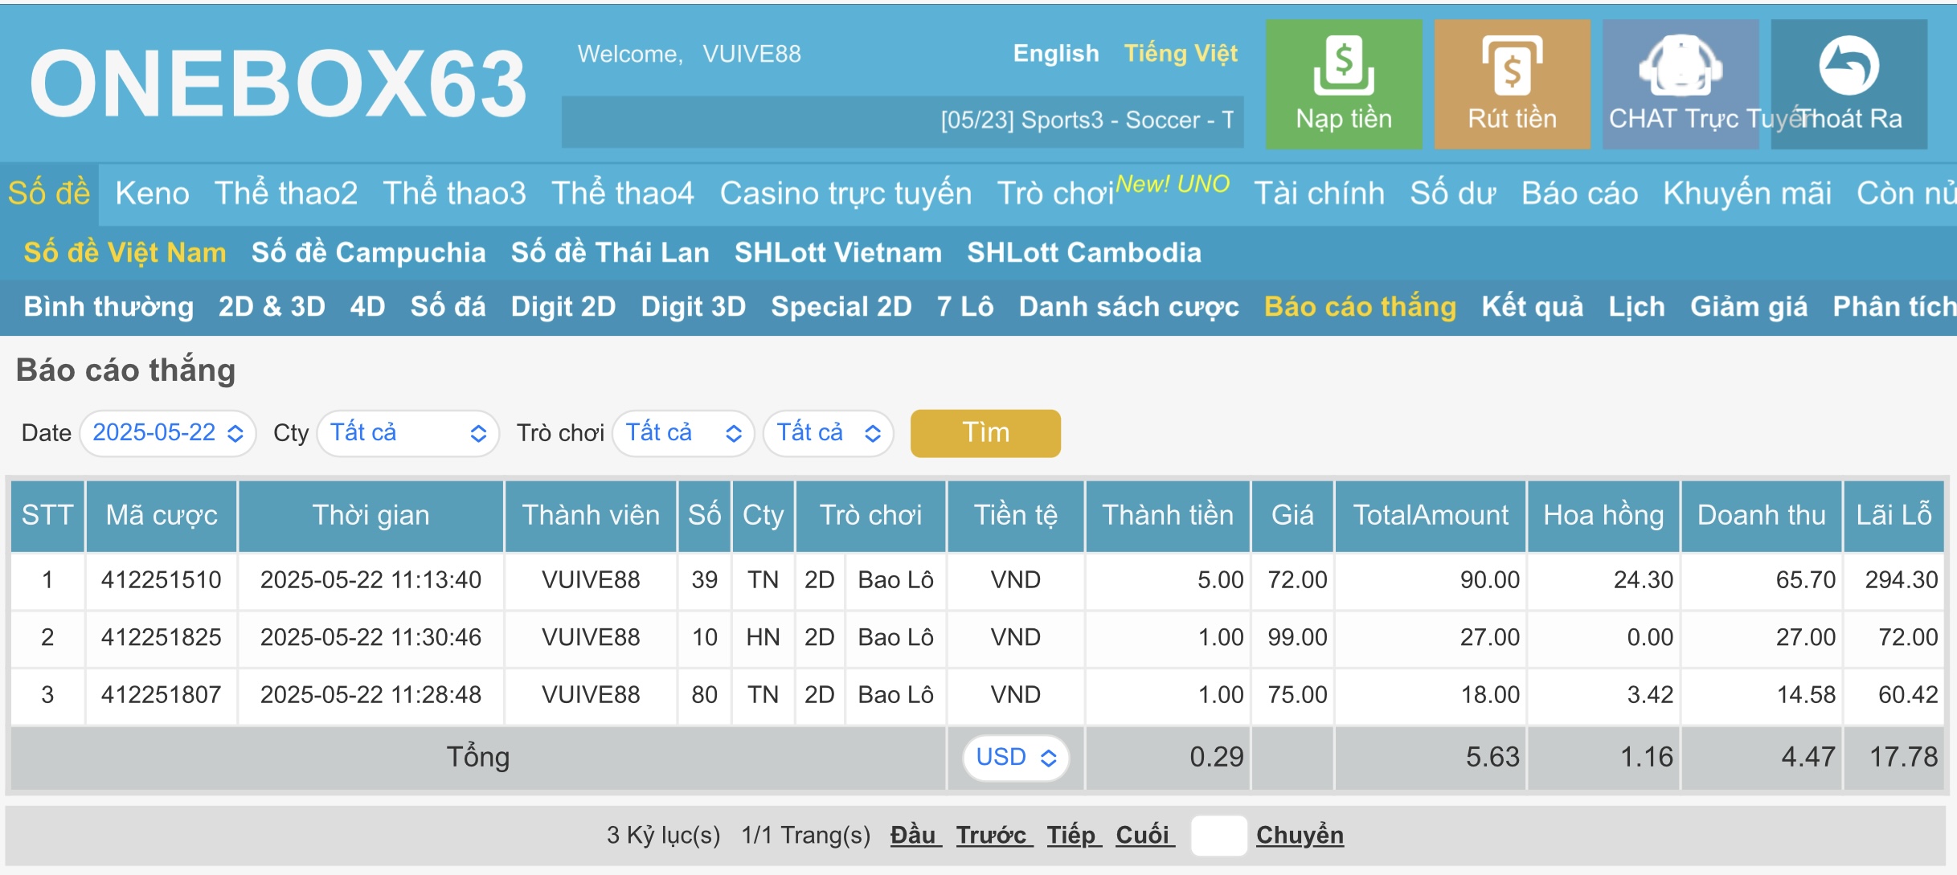Viewport: 1957px width, 875px height.
Task: Open second Trò chơi filter dropdown
Action: tap(828, 433)
